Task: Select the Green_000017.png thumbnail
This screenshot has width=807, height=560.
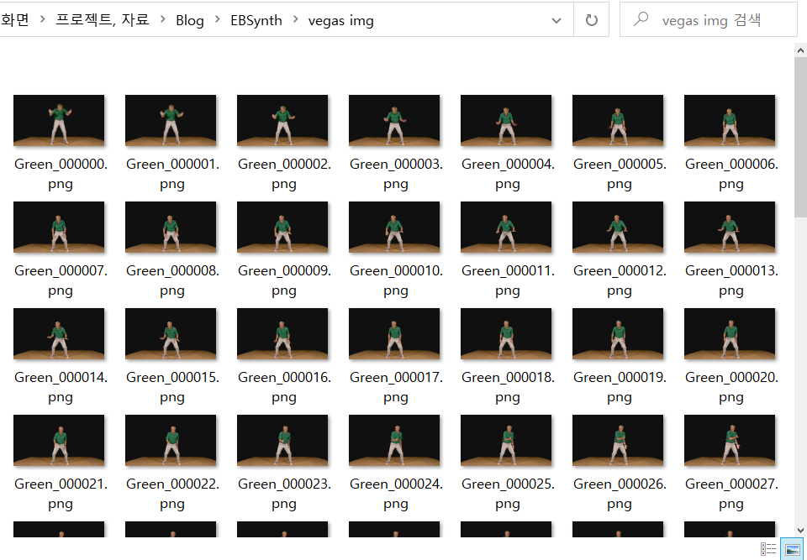Action: pyautogui.click(x=394, y=334)
